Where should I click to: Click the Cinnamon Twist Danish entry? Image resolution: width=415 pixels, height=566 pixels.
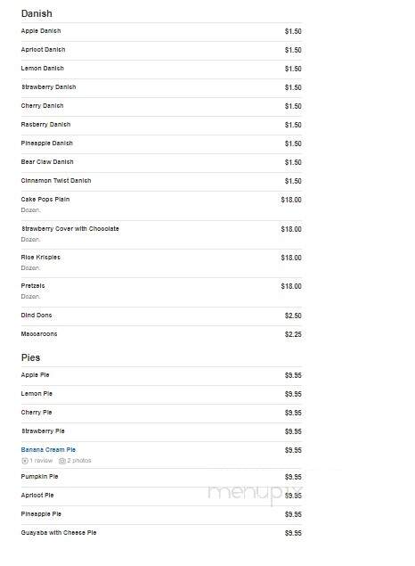point(56,181)
